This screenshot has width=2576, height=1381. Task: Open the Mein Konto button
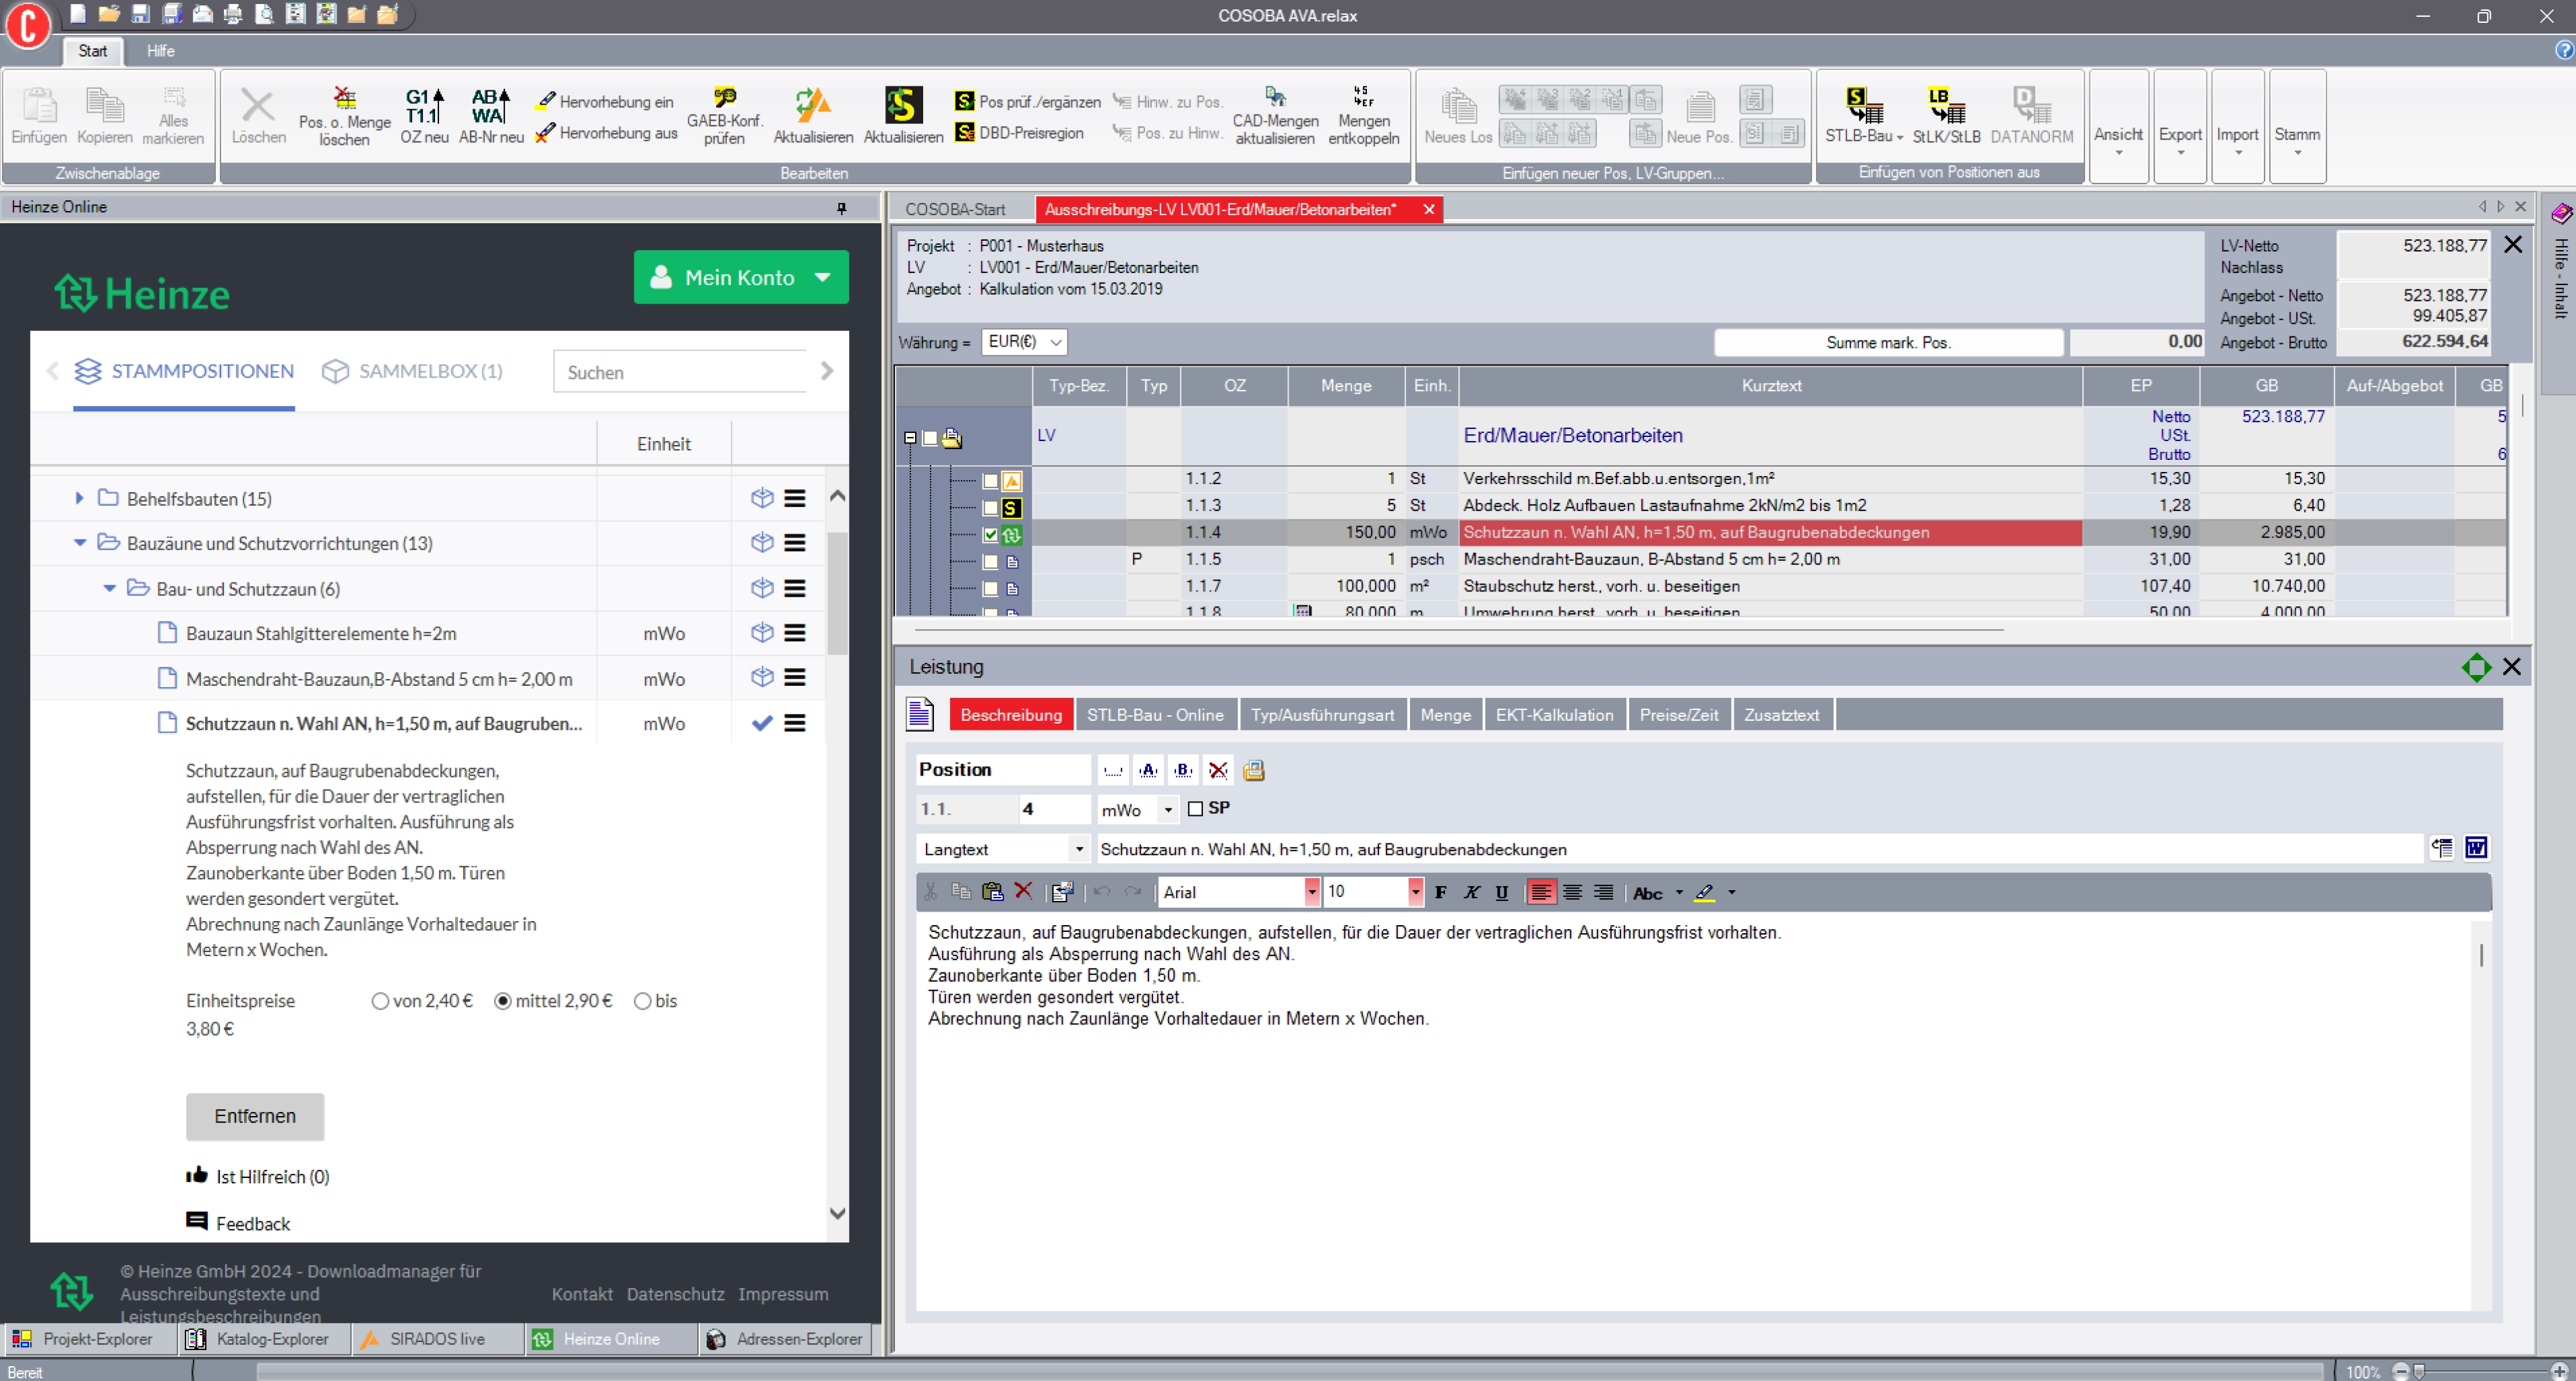point(740,277)
